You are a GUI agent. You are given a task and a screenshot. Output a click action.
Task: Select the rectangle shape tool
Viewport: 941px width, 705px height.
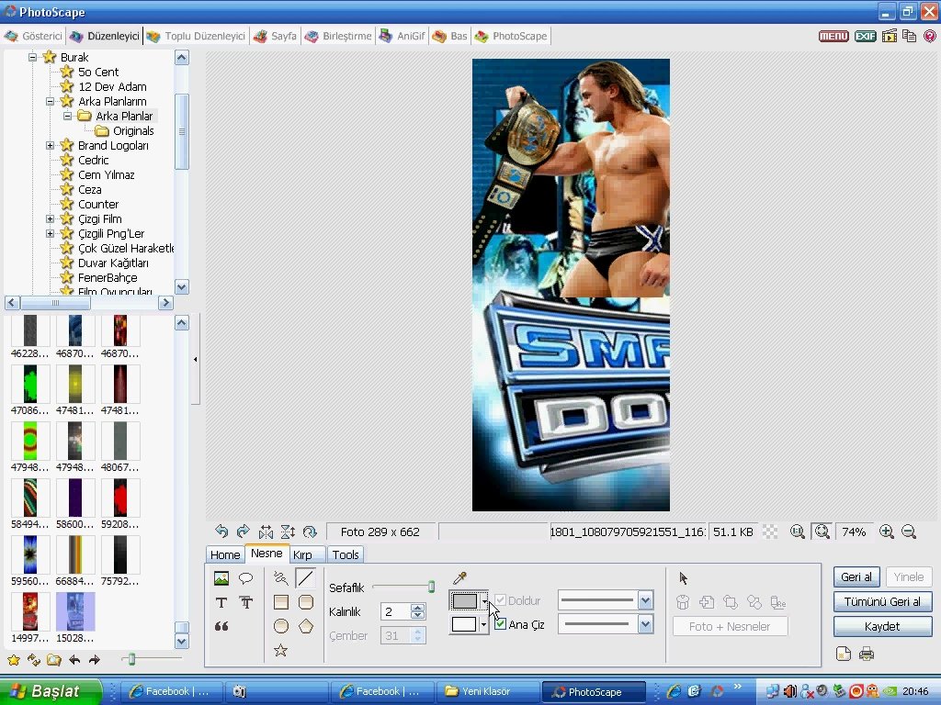click(x=281, y=602)
